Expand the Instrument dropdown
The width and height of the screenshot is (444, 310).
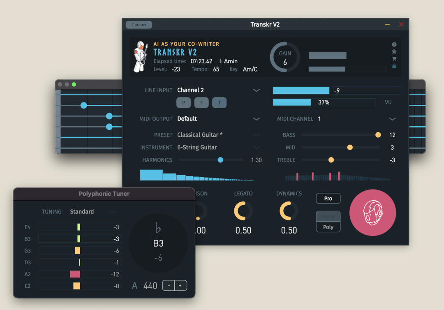point(257,147)
